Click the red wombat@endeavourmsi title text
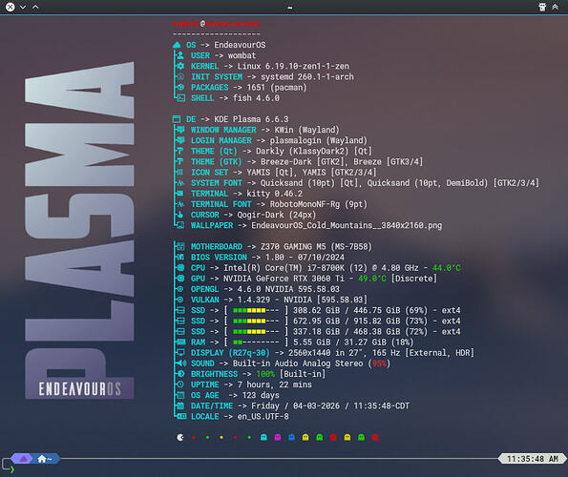This screenshot has width=568, height=477. point(217,24)
